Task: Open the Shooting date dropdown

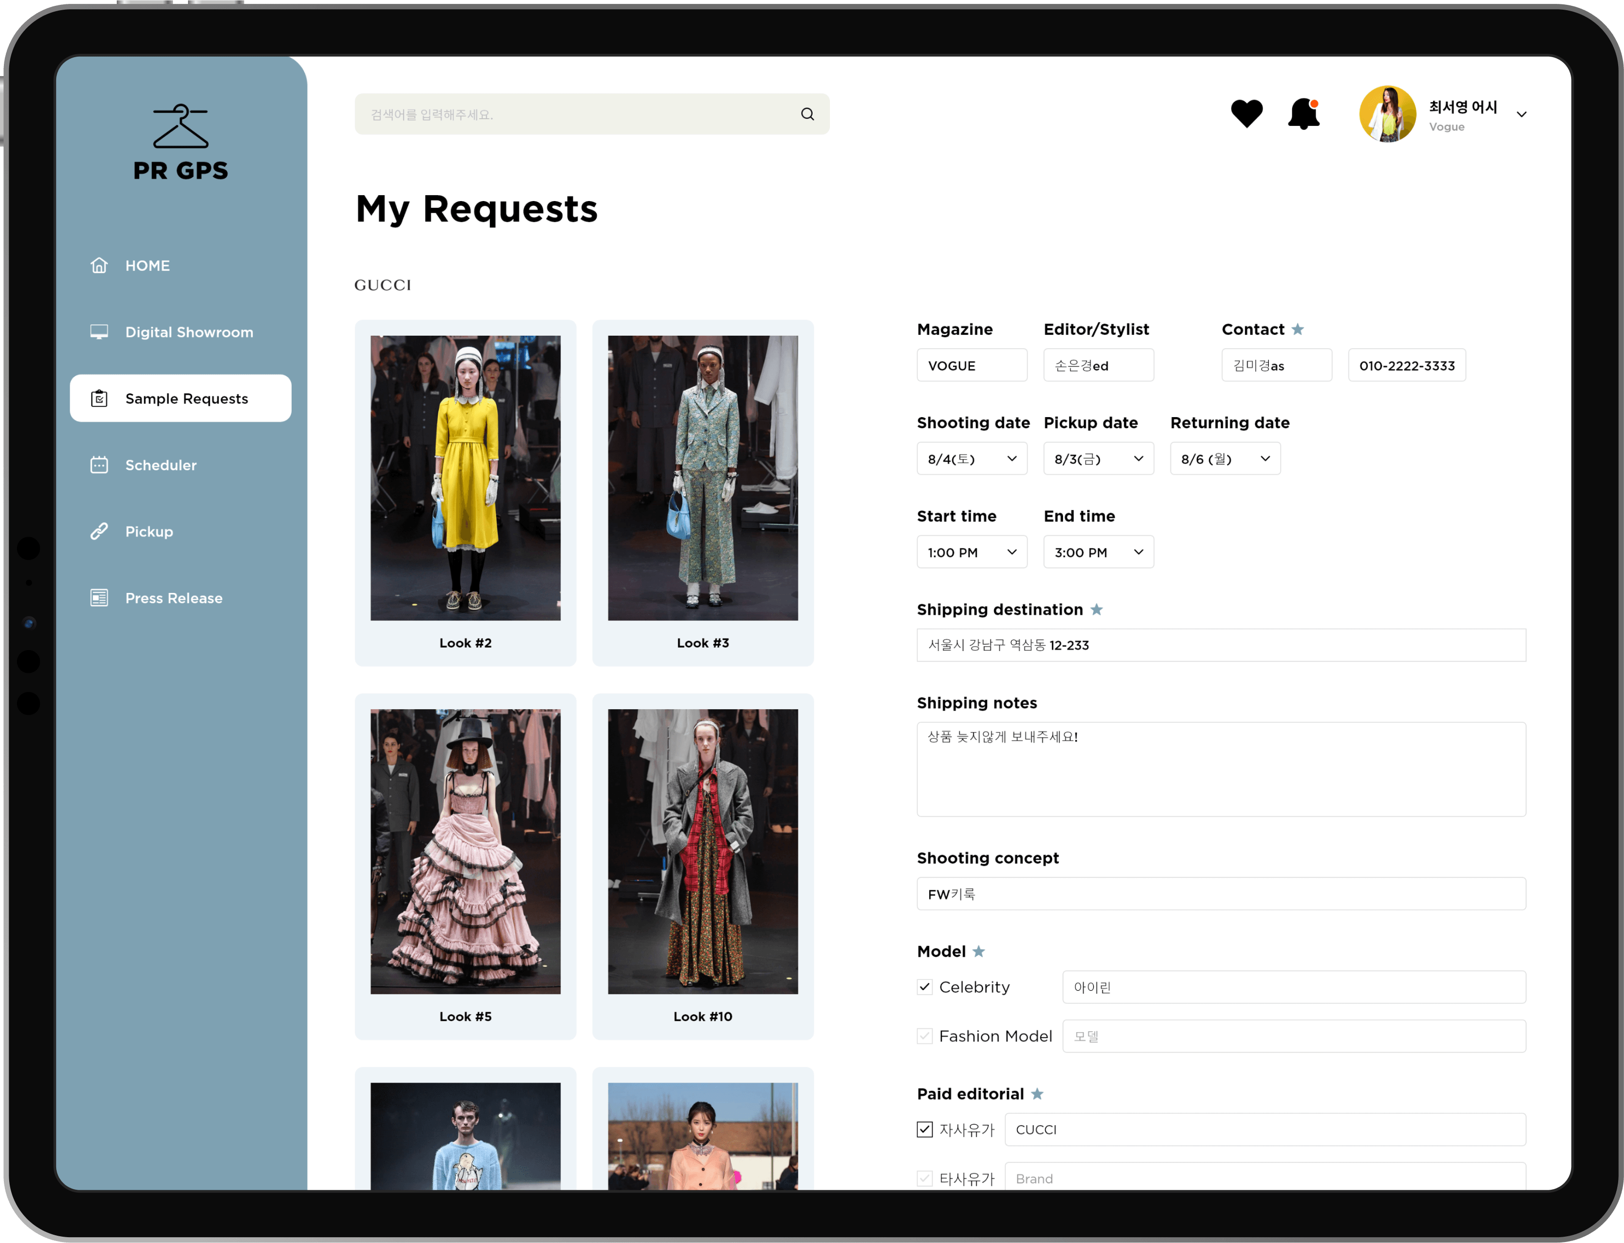Action: pyautogui.click(x=971, y=459)
